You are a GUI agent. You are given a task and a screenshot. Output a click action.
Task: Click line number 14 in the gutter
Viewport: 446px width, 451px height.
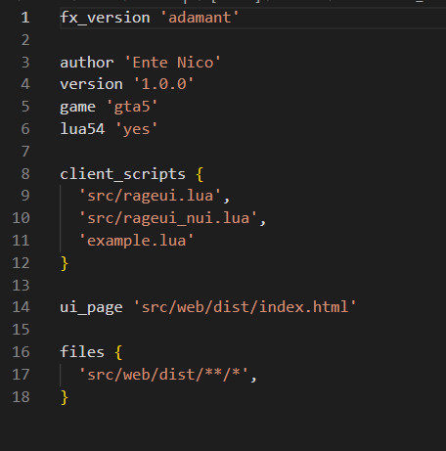[21, 307]
